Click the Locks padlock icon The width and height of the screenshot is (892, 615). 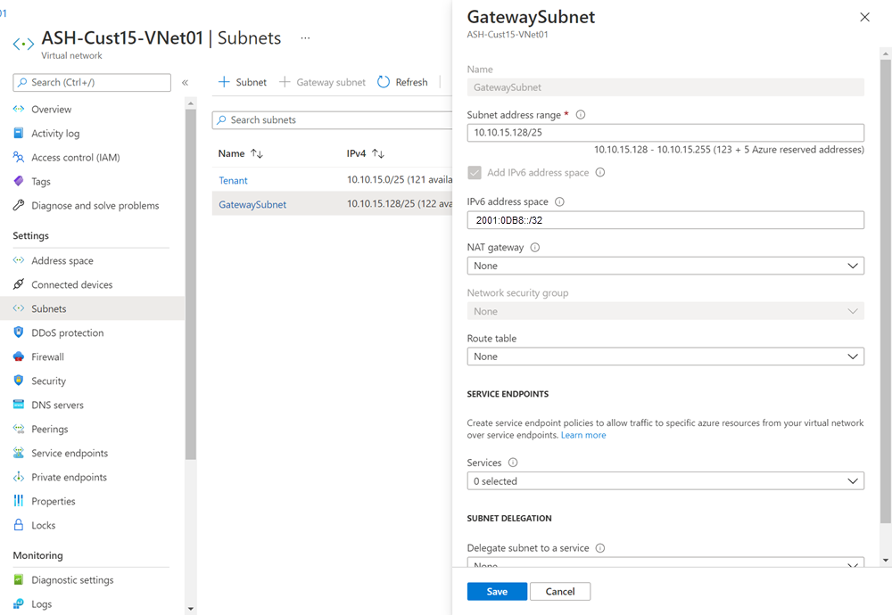(19, 525)
